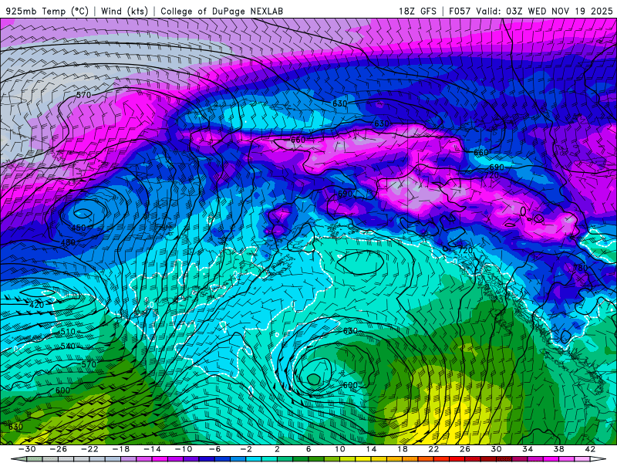The image size is (617, 463).
Task: Click 'College of DuPage NEXLAB' header text
Action: click(221, 11)
